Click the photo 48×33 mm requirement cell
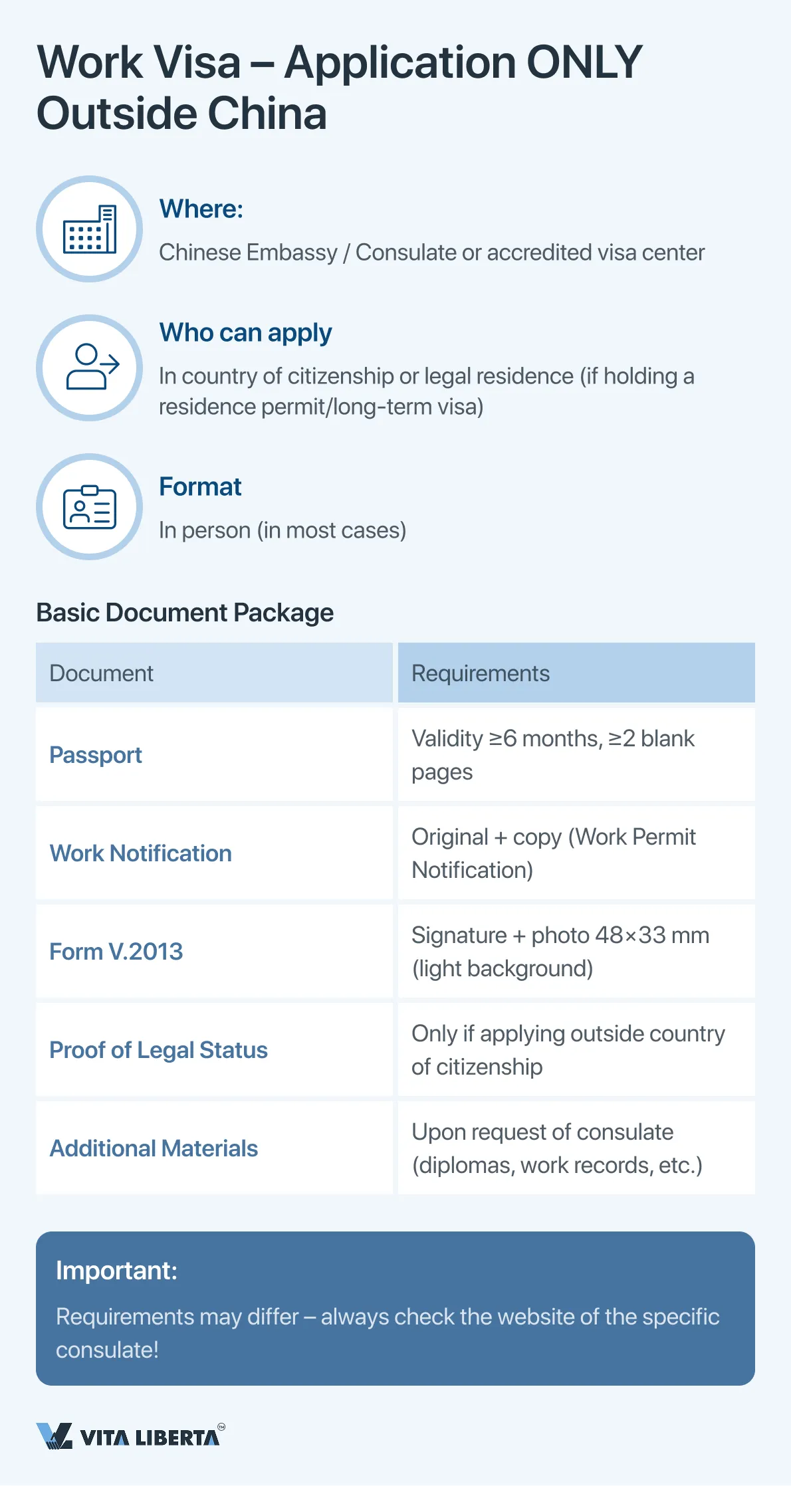The height and width of the screenshot is (1486, 791). coord(576,952)
